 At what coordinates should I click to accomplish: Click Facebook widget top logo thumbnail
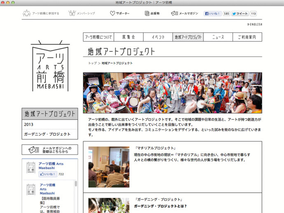pyautogui.click(x=31, y=168)
